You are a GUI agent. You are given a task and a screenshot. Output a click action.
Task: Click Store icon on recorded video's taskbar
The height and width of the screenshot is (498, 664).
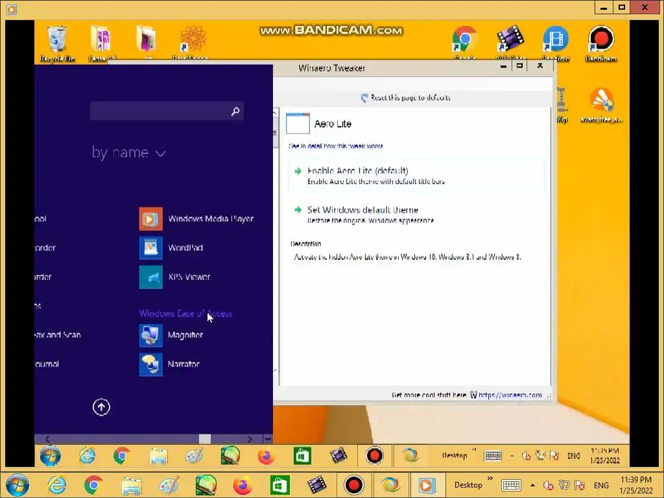coord(302,456)
